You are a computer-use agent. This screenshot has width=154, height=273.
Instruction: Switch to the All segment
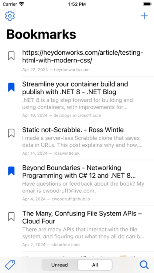pos(95,265)
